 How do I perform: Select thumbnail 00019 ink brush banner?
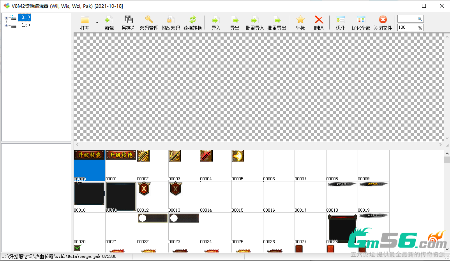tap(373, 184)
